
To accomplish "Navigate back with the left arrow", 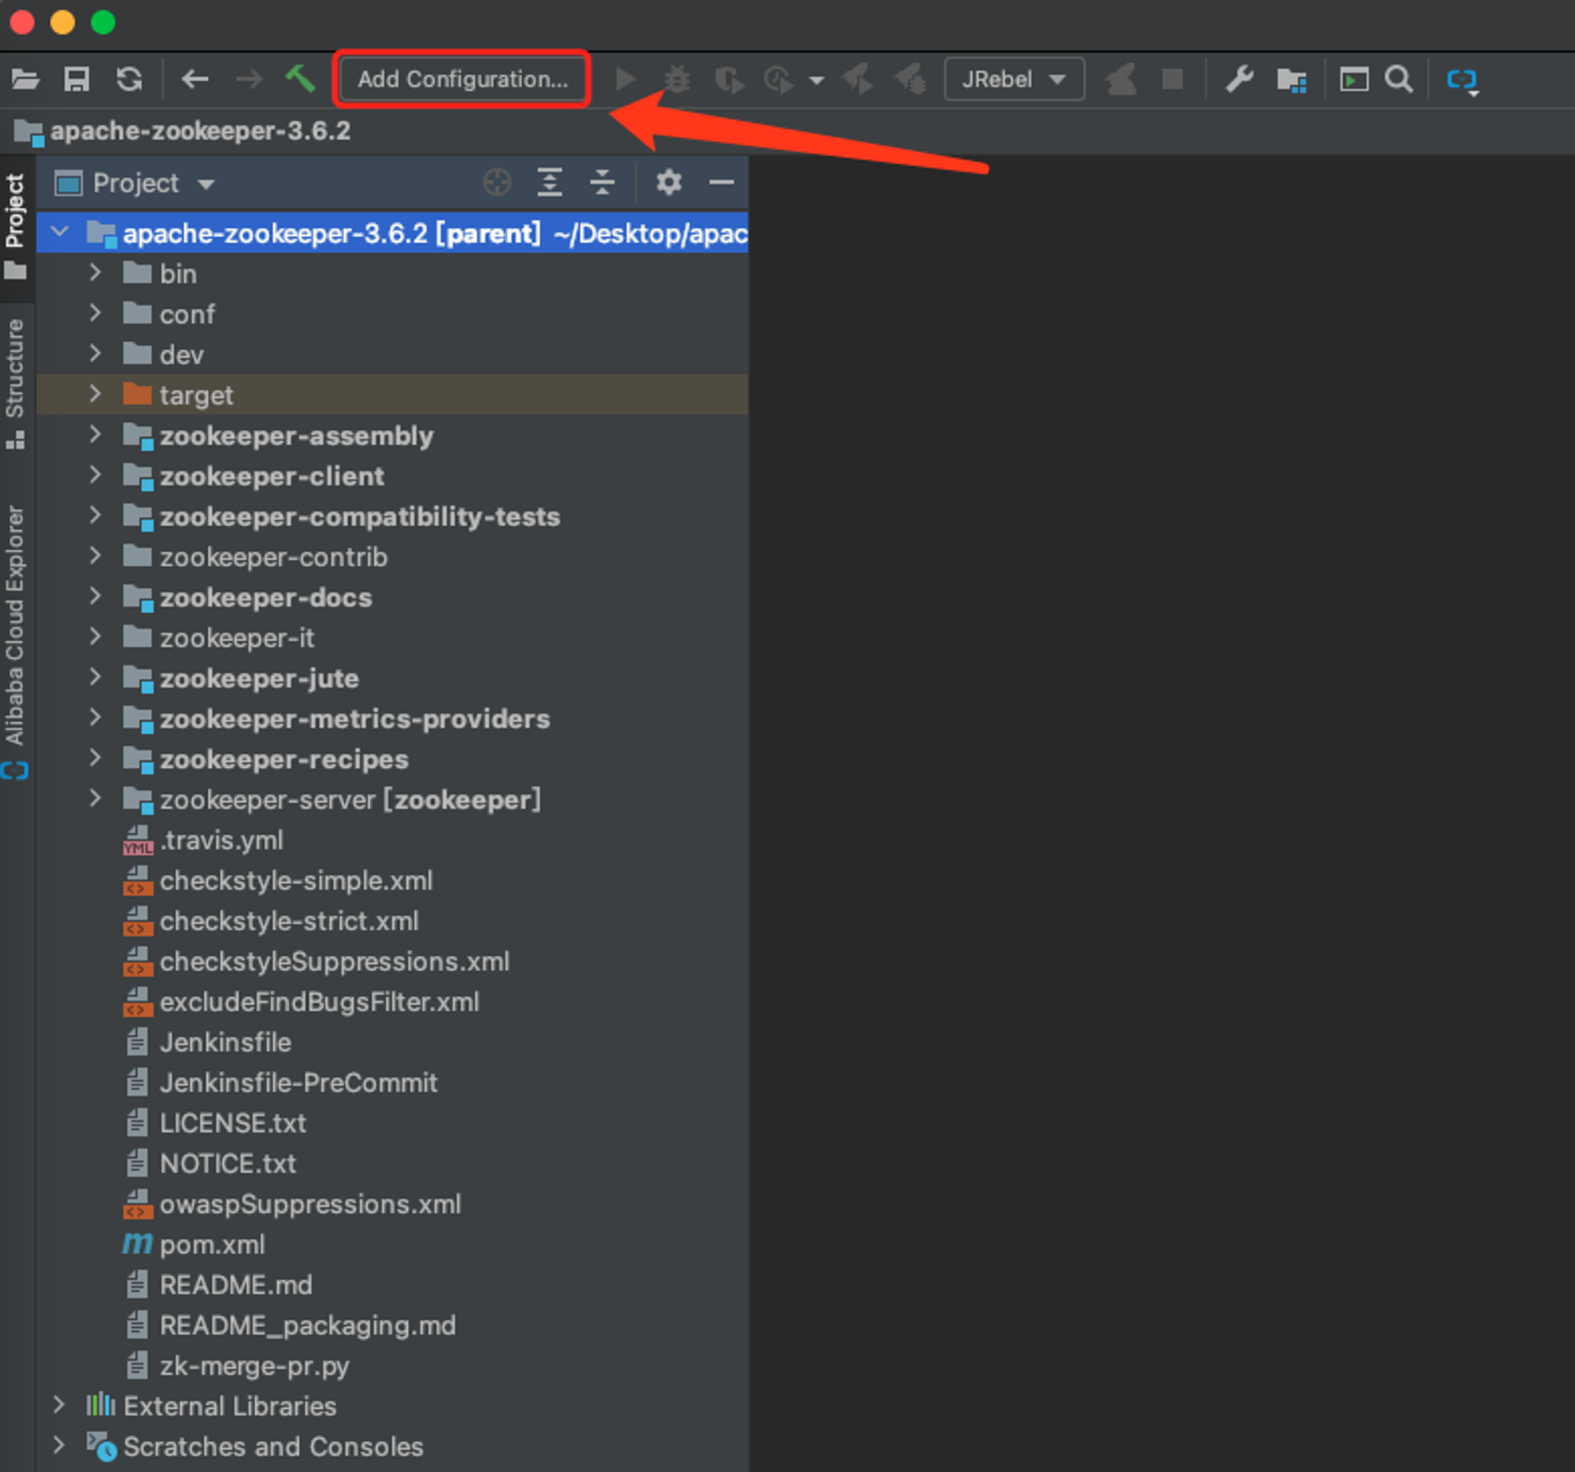I will [x=195, y=80].
